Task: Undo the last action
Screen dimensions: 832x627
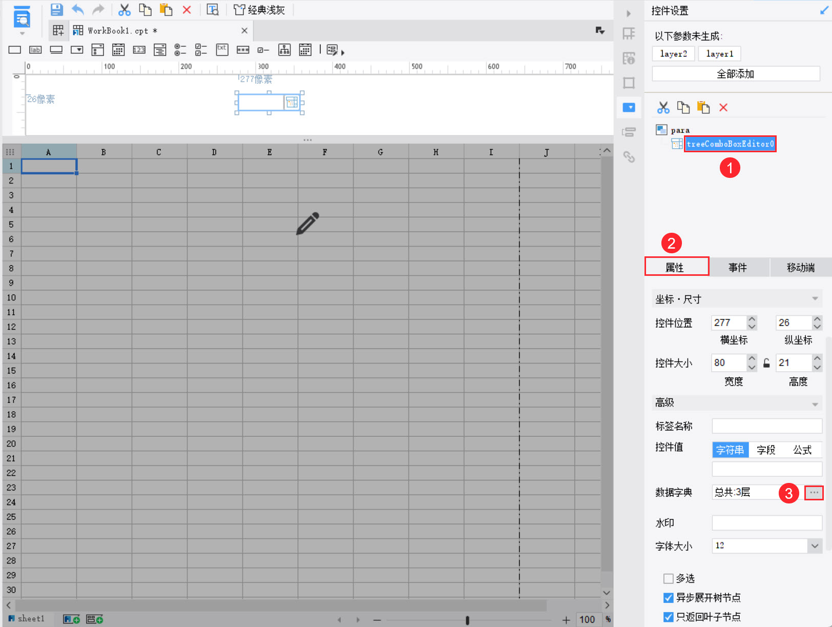Action: tap(77, 9)
